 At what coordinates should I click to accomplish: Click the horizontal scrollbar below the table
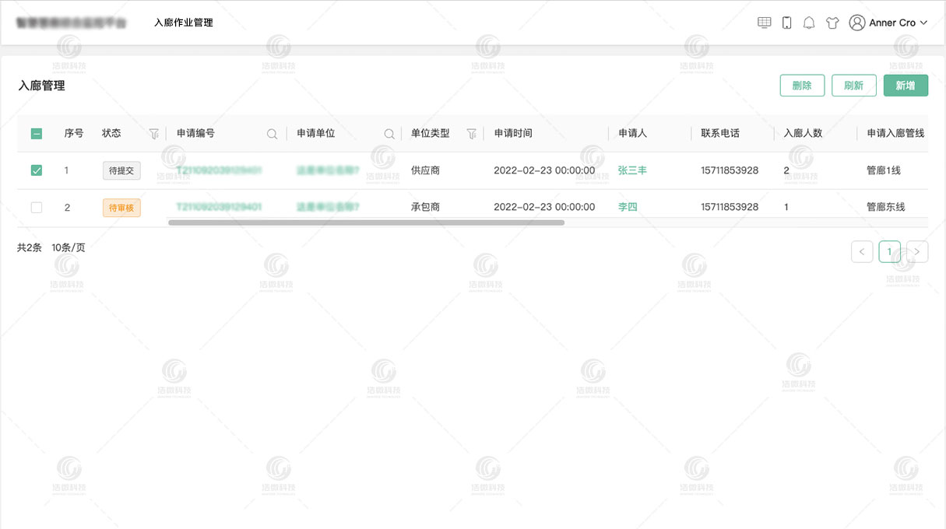coord(366,222)
